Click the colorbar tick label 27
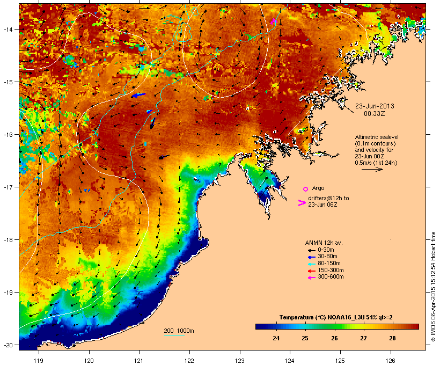 point(363,338)
